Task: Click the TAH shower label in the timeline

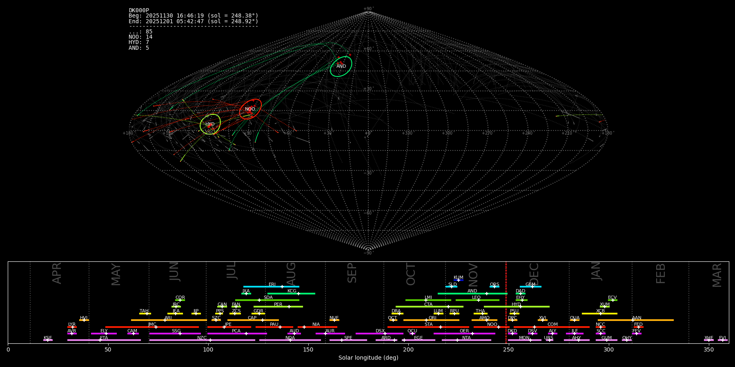Action: pyautogui.click(x=144, y=311)
